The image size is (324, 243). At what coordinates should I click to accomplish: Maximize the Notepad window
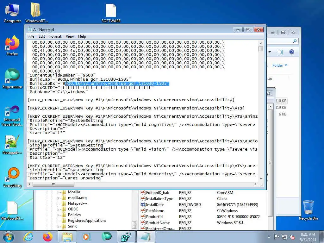[x=248, y=30]
